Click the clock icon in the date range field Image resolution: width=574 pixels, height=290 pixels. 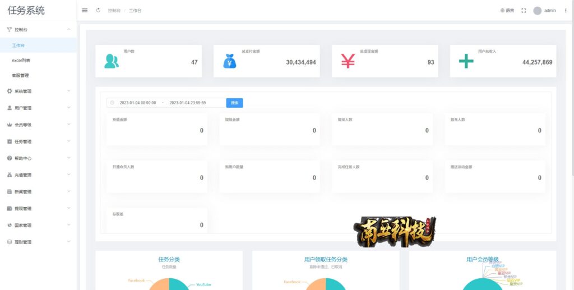click(112, 103)
